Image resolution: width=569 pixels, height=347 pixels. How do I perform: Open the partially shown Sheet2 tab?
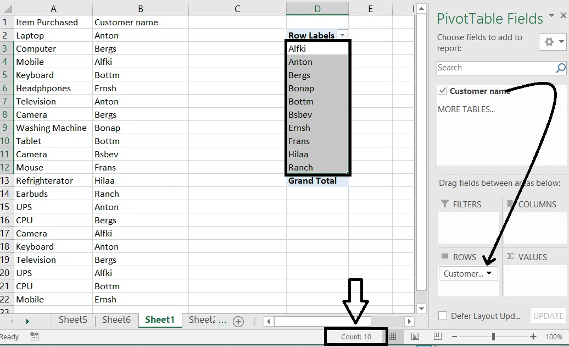202,320
